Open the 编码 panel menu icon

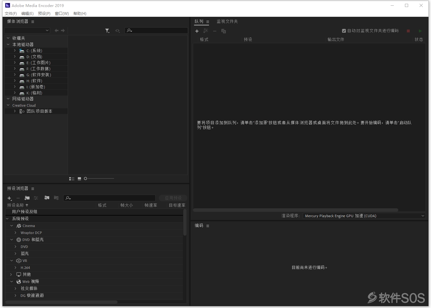(x=208, y=226)
